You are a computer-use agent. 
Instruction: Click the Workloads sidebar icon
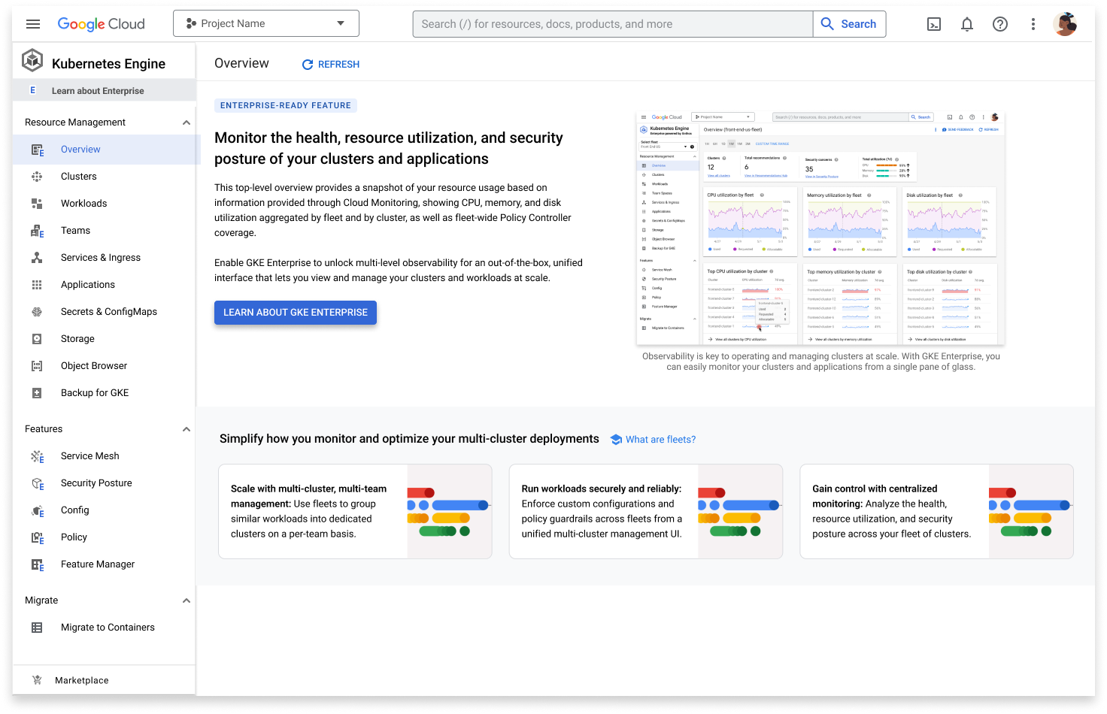click(x=37, y=204)
